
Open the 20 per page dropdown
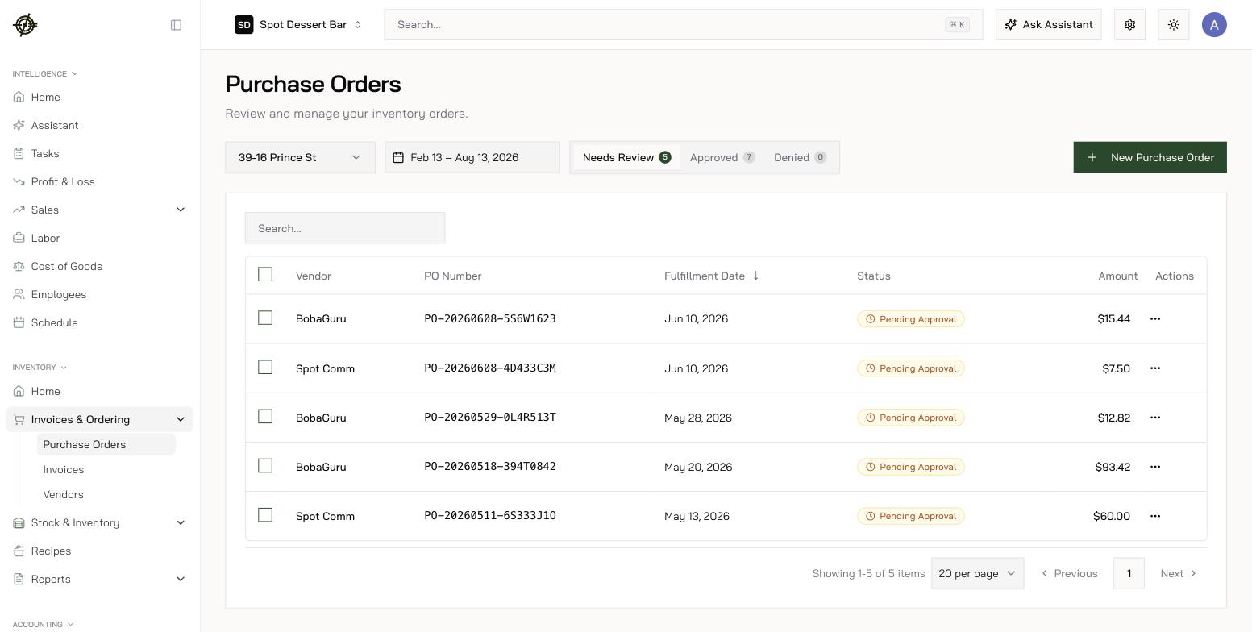pos(977,573)
